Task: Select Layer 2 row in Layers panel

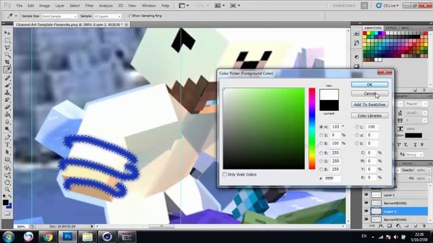Action: point(396,211)
